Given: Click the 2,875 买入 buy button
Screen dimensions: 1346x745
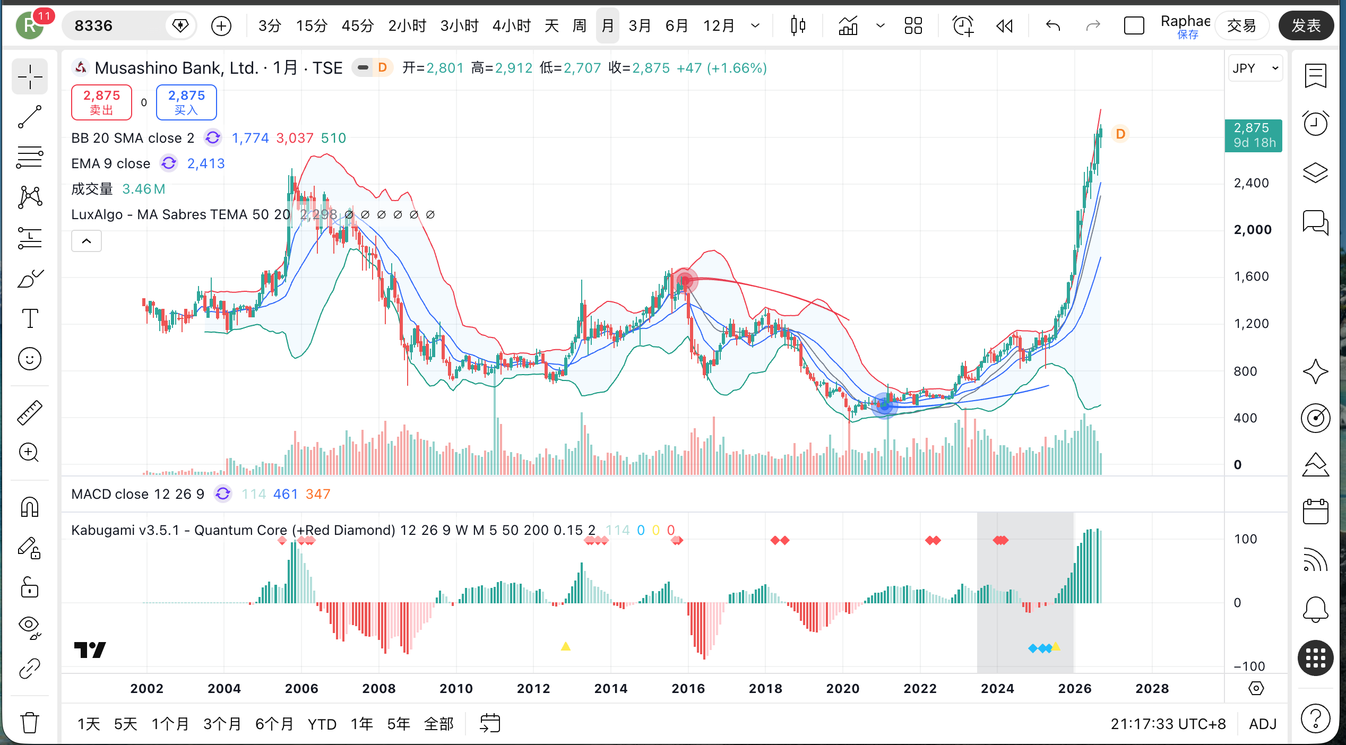Looking at the screenshot, I should 186,102.
